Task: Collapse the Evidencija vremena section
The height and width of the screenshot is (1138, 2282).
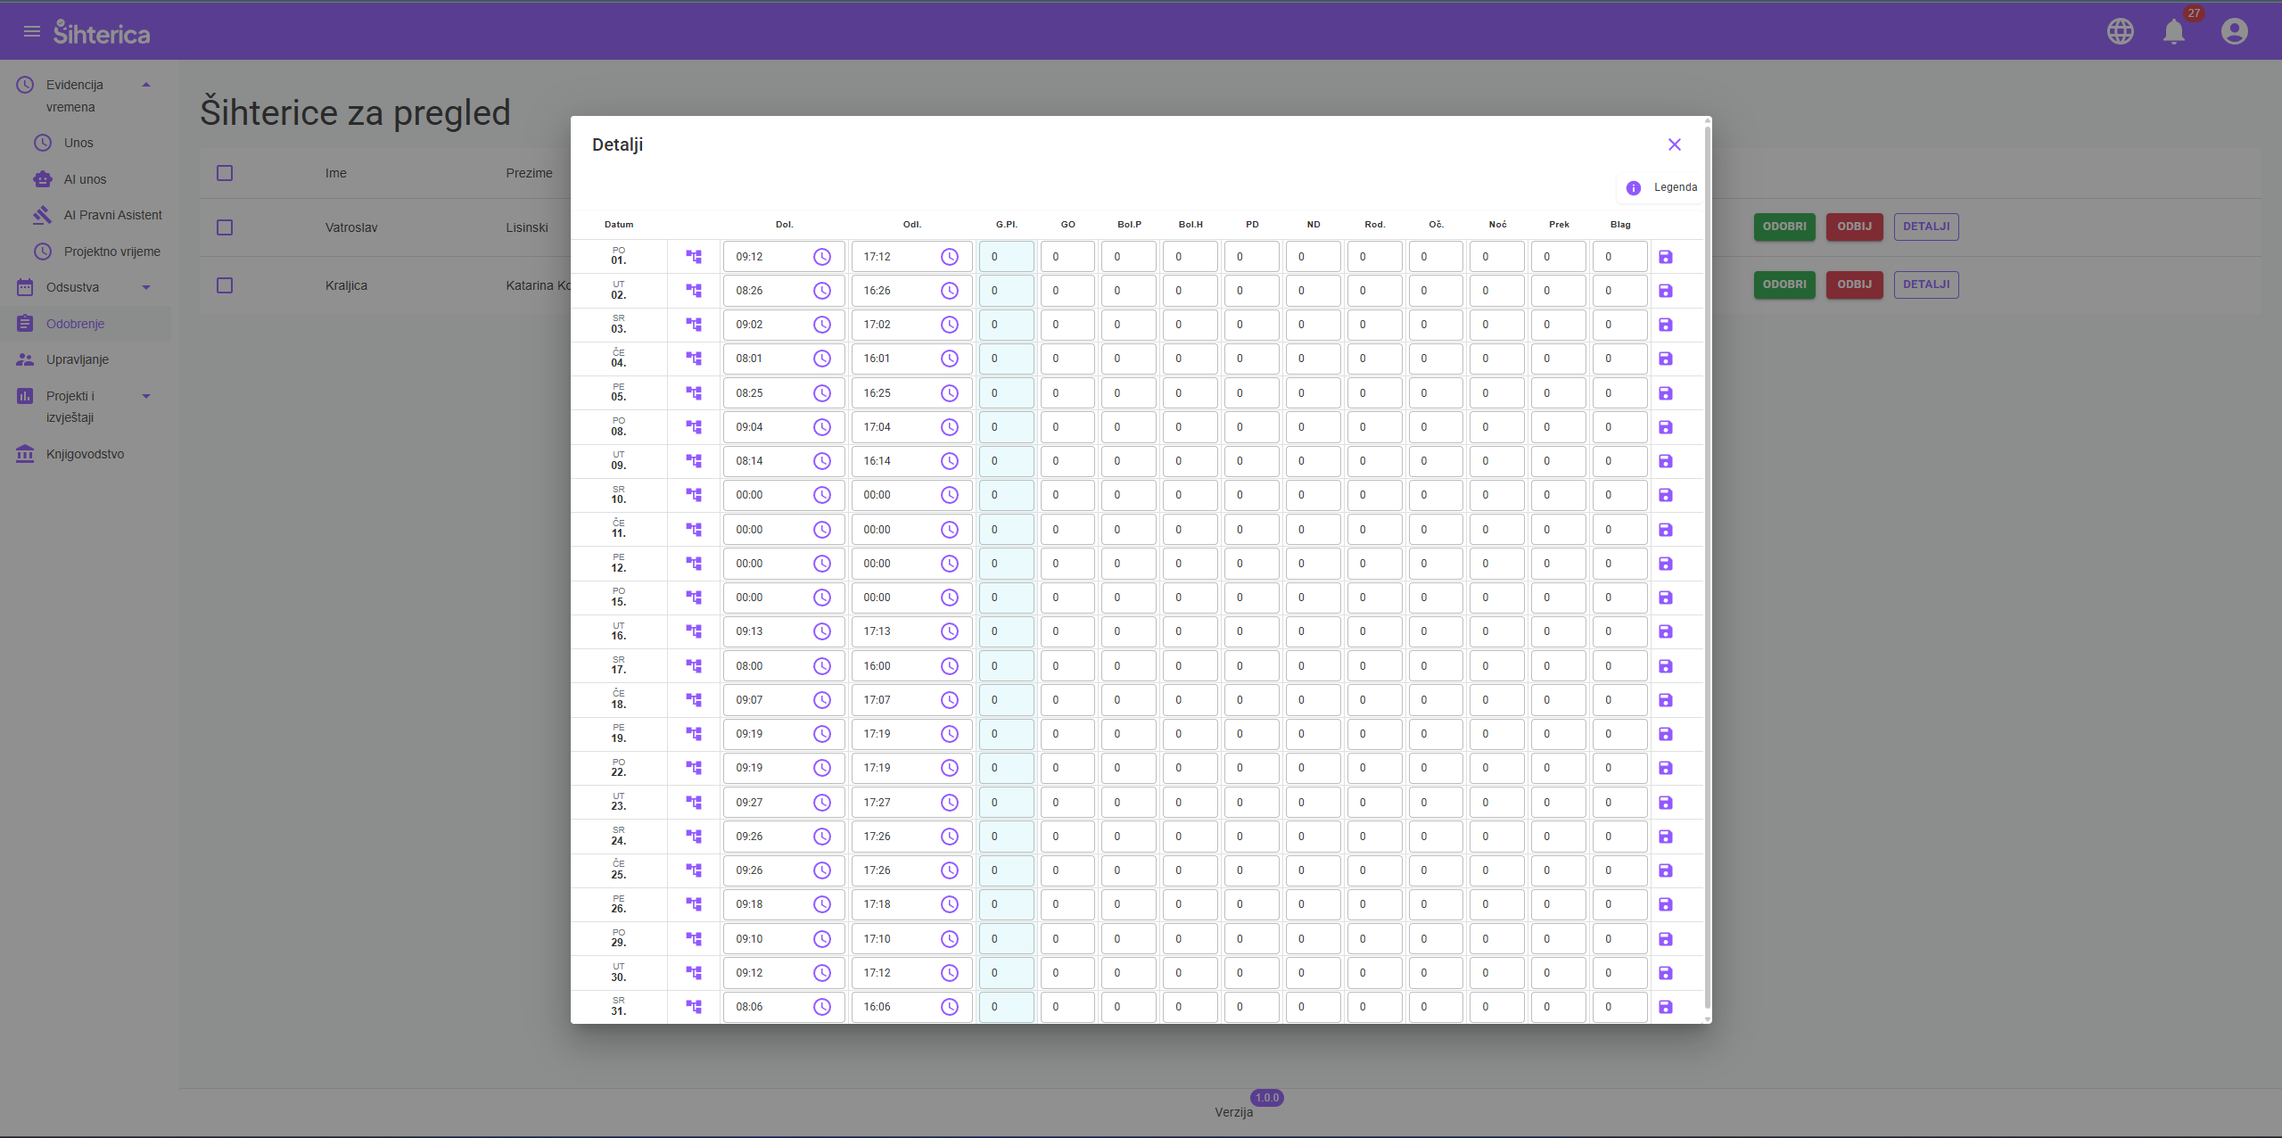Action: pyautogui.click(x=146, y=85)
